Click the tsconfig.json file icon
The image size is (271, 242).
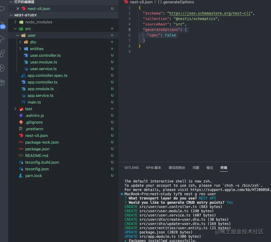click(x=21, y=169)
